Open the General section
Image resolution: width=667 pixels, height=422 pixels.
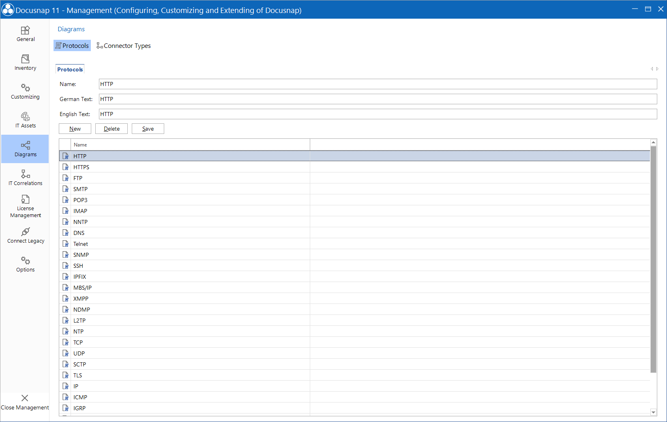(x=25, y=34)
